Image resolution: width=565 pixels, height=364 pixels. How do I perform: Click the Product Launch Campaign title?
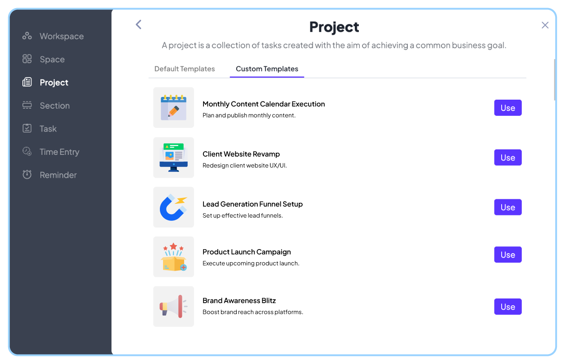point(247,252)
